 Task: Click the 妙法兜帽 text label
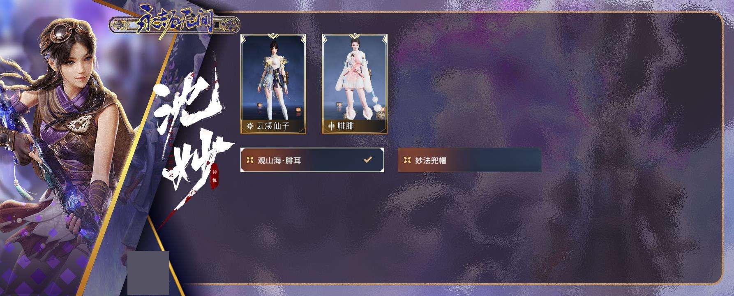(x=430, y=160)
